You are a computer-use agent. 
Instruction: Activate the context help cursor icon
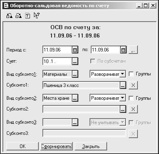37,16
